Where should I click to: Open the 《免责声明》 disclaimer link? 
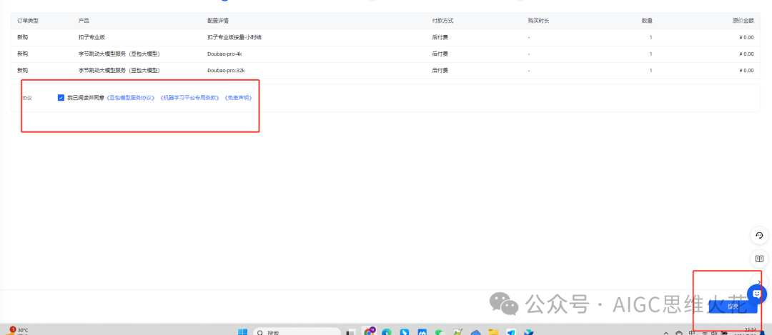click(238, 98)
